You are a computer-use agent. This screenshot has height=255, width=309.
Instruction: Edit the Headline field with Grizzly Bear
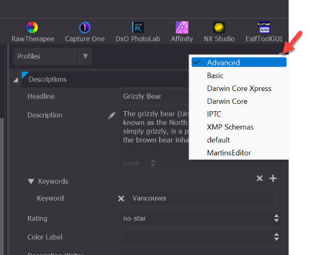pos(155,96)
